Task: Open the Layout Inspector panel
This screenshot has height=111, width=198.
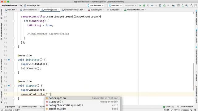Action: coord(185,107)
